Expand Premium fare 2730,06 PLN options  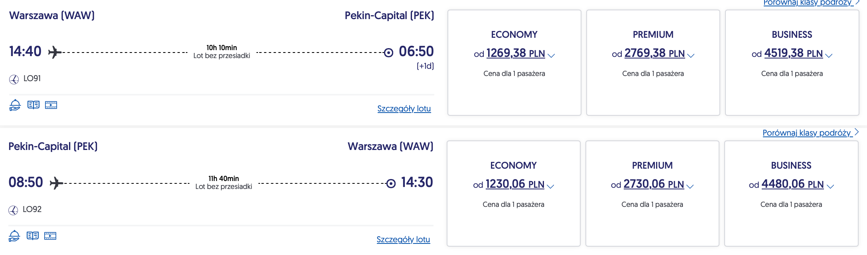(x=653, y=185)
